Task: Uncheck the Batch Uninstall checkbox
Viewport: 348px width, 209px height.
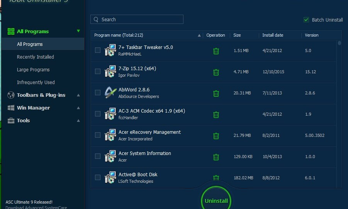Action: [x=306, y=20]
